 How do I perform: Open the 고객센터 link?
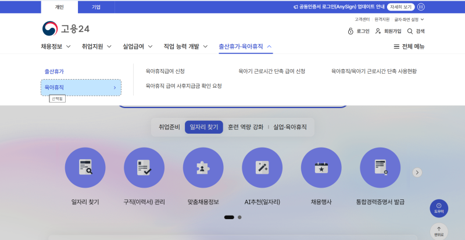(362, 20)
